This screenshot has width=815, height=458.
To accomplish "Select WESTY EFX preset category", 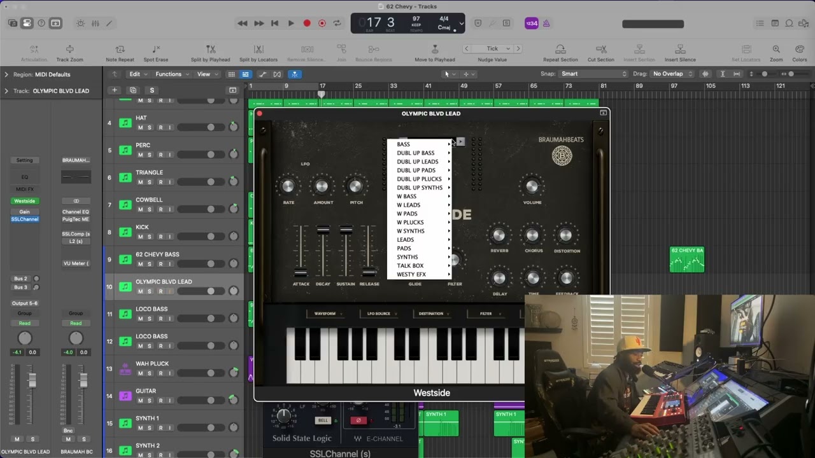I will 420,275.
